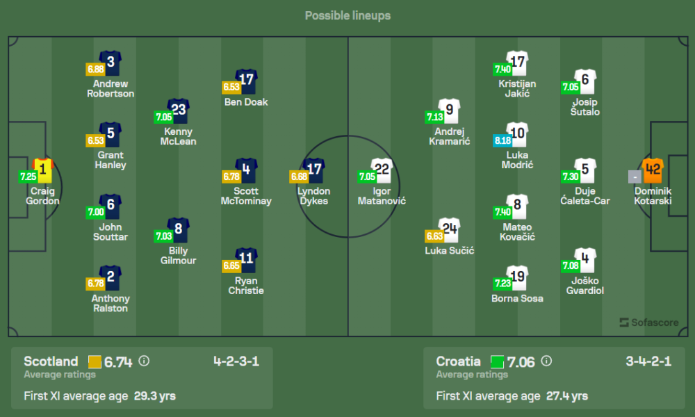Open Lyndon Dykes player name link
The width and height of the screenshot is (695, 417).
[x=313, y=196]
